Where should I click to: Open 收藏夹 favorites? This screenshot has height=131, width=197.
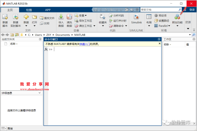(x=103, y=21)
